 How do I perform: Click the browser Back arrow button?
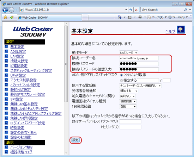point(5,10)
